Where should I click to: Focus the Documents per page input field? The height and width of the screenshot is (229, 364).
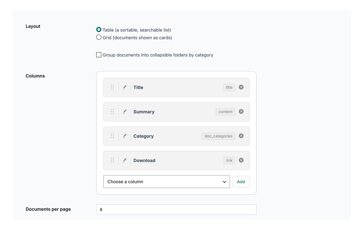pyautogui.click(x=176, y=210)
